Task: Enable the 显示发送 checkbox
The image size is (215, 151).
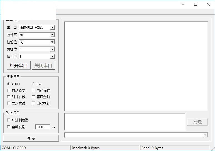Action: [x=9, y=103]
